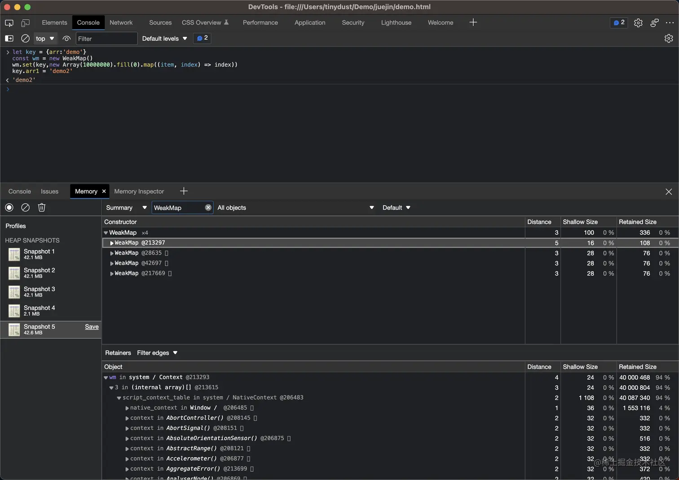Clear console icon in top toolbar
This screenshot has width=679, height=480.
click(26, 39)
